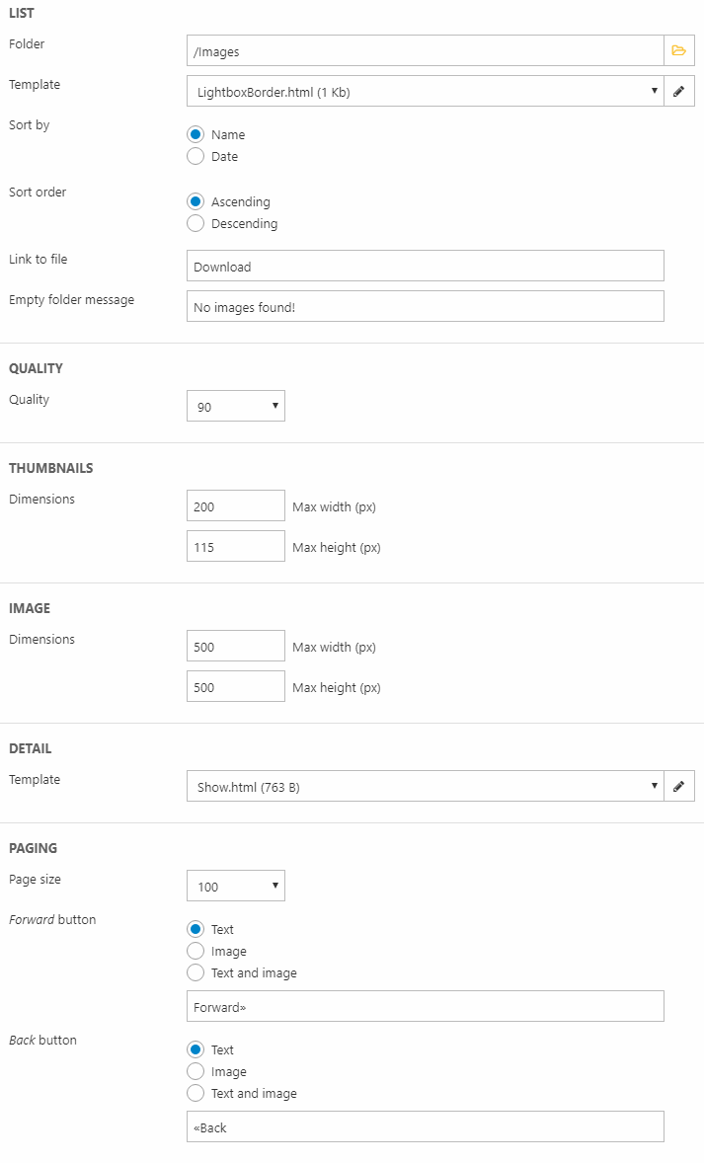Screen dimensions: 704x1163
Task: Choose Ascending sort order
Action: pyautogui.click(x=196, y=202)
